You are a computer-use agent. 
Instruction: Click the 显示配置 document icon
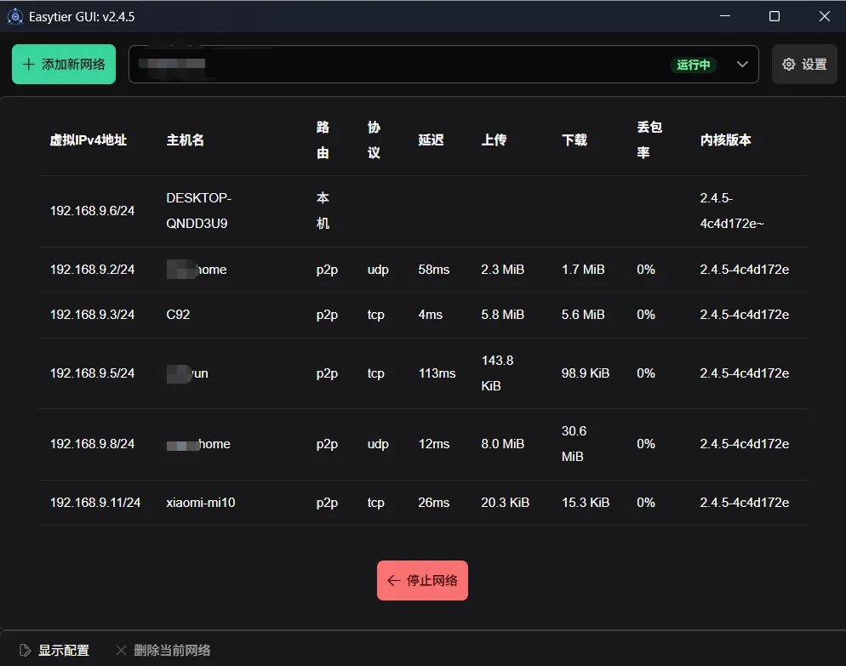tap(26, 651)
